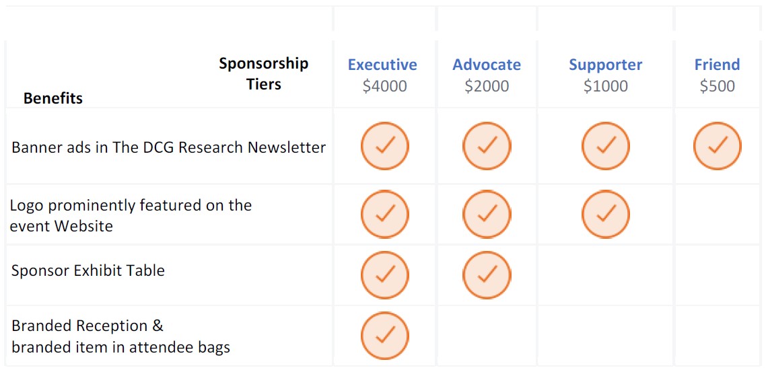The image size is (766, 368).
Task: Click Advocate checkmark for Sponsor Exhibit Table
Action: pos(487,274)
